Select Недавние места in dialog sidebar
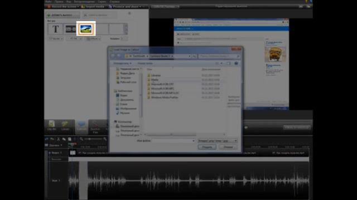This screenshot has width=357, height=200. click(x=128, y=69)
